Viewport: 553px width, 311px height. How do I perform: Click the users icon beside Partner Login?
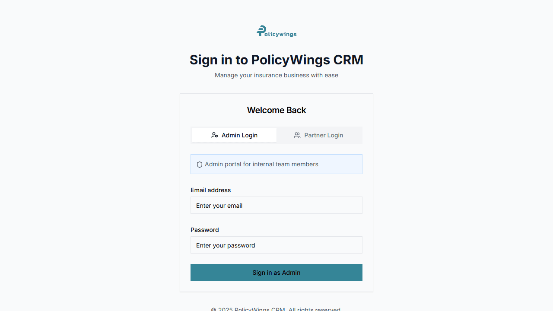297,135
